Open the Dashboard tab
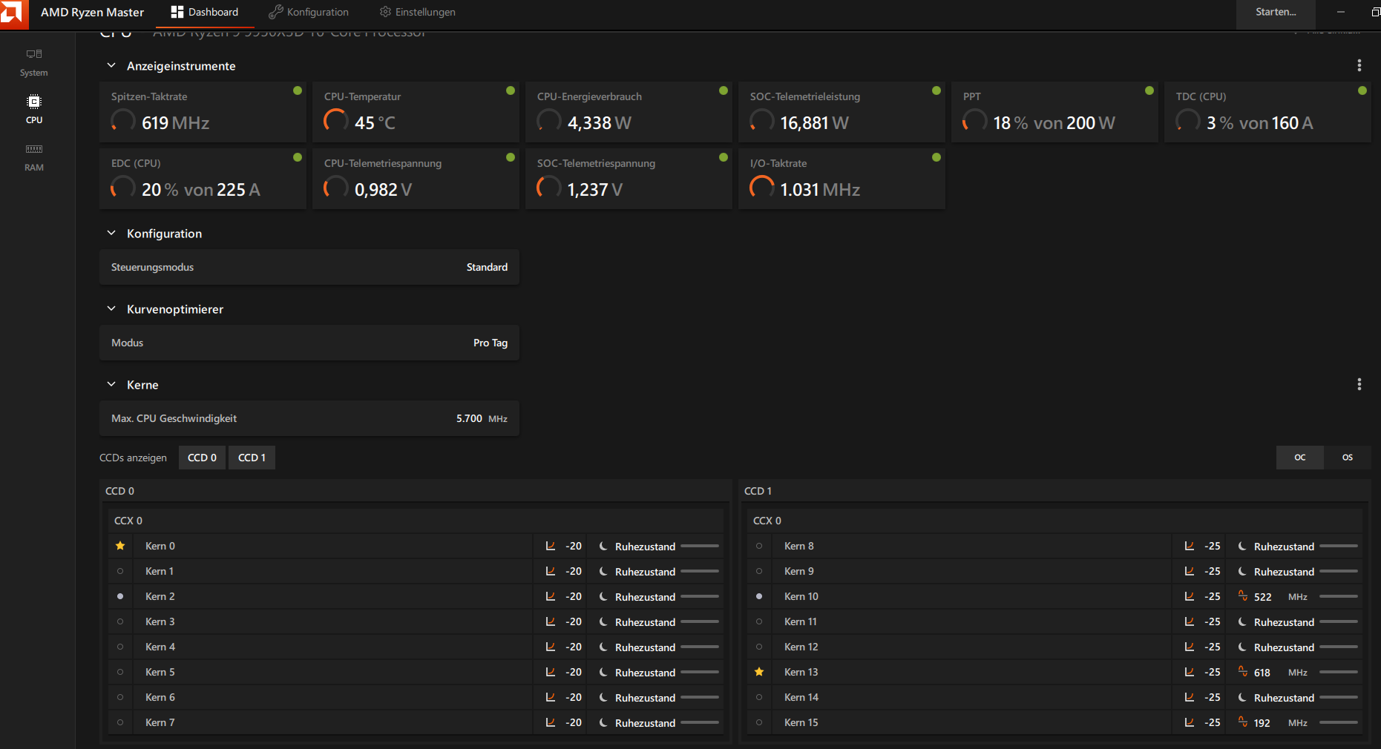Viewport: 1381px width, 749px height. (205, 13)
